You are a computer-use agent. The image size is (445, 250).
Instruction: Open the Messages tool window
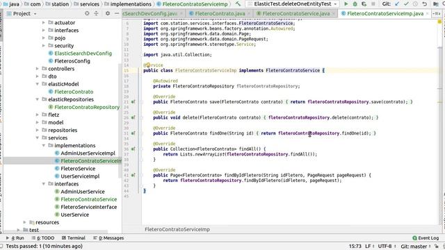[x=108, y=238]
